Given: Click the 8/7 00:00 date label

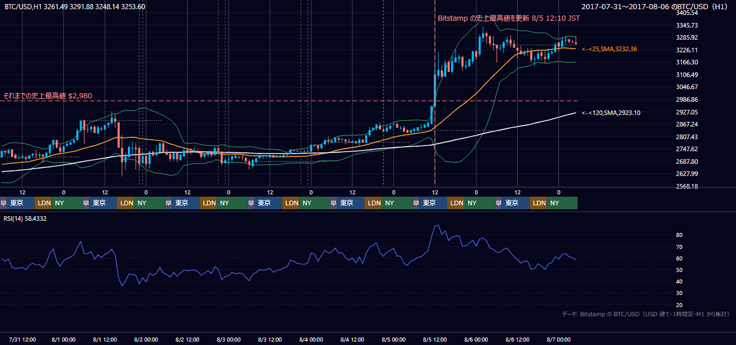Looking at the screenshot, I should tap(559, 340).
